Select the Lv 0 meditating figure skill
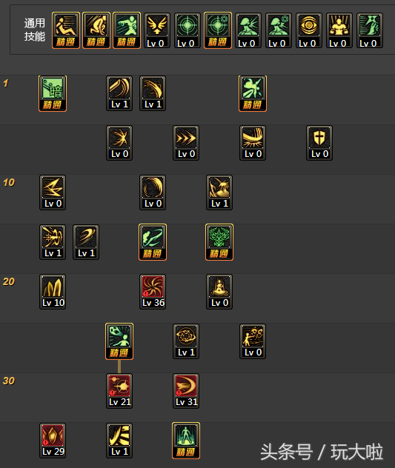The image size is (395, 468). click(x=219, y=292)
